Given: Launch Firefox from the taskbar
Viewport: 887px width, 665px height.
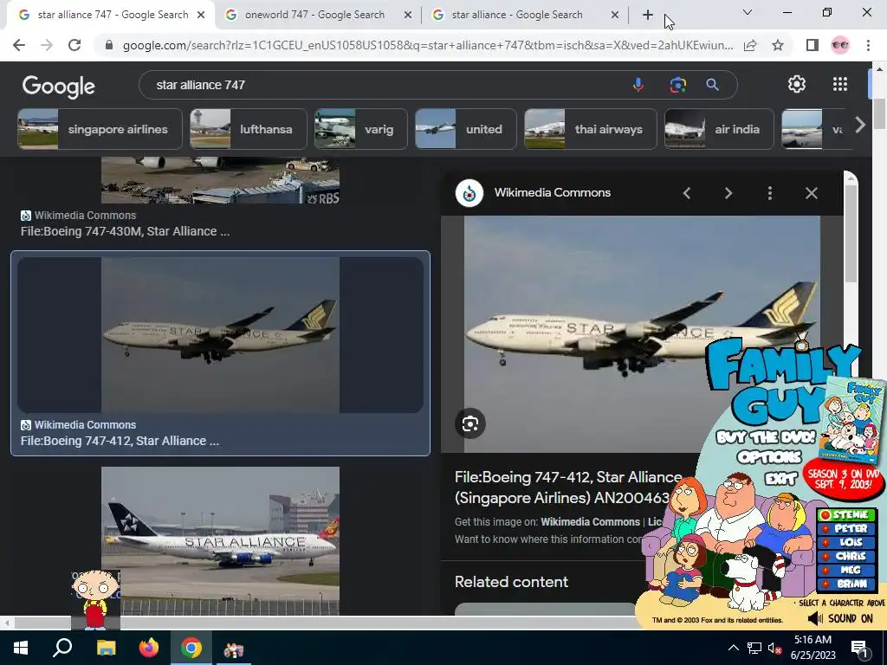Looking at the screenshot, I should click(149, 648).
